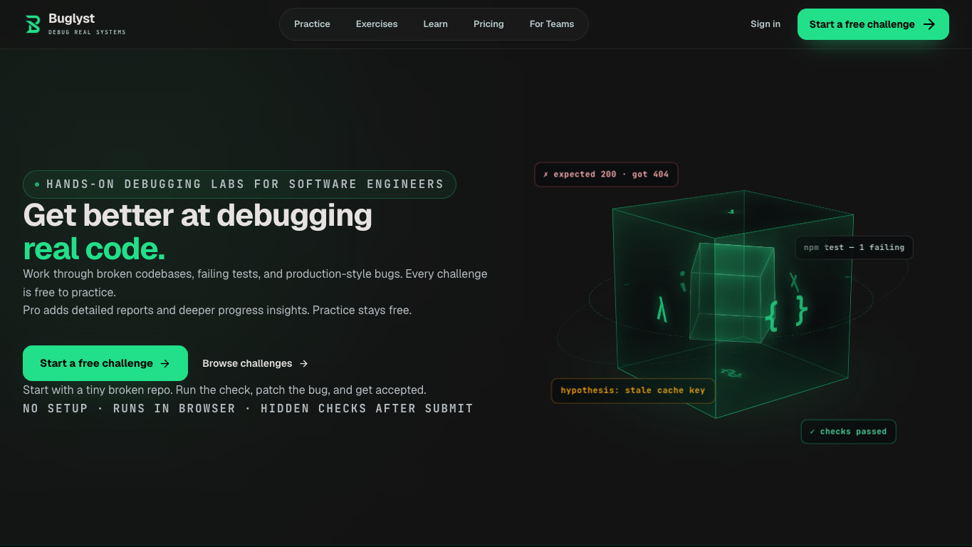Click the 'hypothesis: stale cache key' chip
The height and width of the screenshot is (547, 972).
(632, 390)
